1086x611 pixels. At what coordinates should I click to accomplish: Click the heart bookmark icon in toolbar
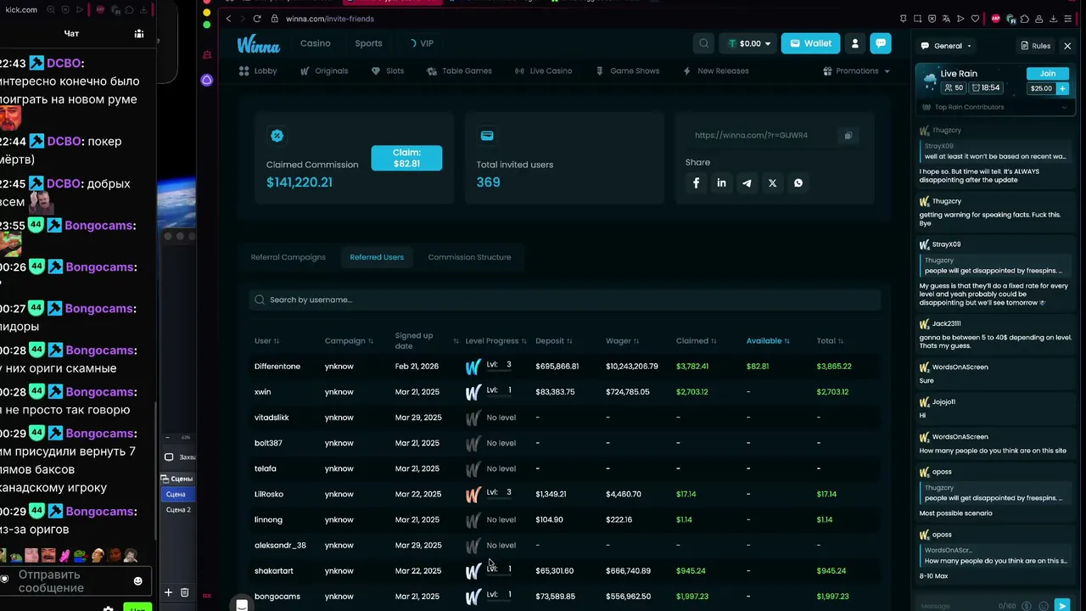tap(975, 19)
